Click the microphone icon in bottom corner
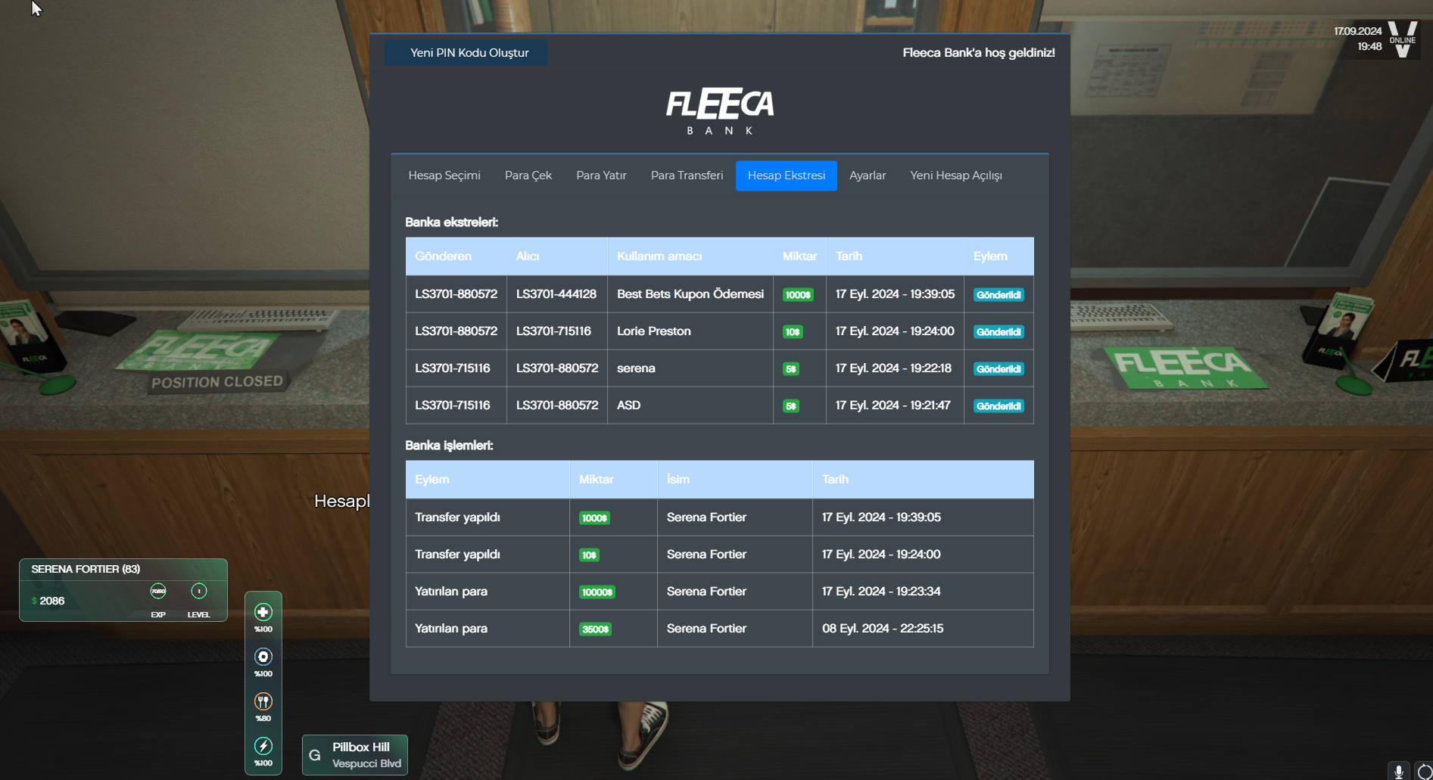1433x780 pixels. point(1398,771)
